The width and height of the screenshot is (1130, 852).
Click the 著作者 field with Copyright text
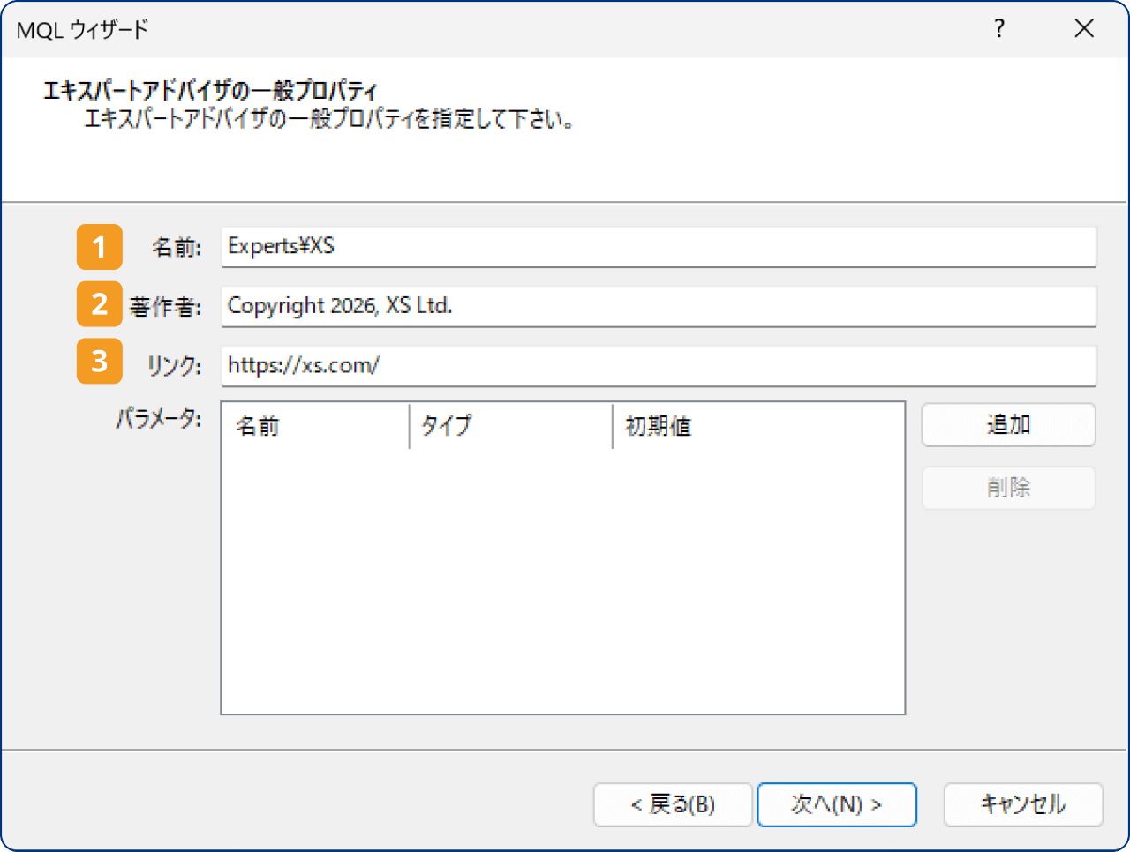click(659, 306)
